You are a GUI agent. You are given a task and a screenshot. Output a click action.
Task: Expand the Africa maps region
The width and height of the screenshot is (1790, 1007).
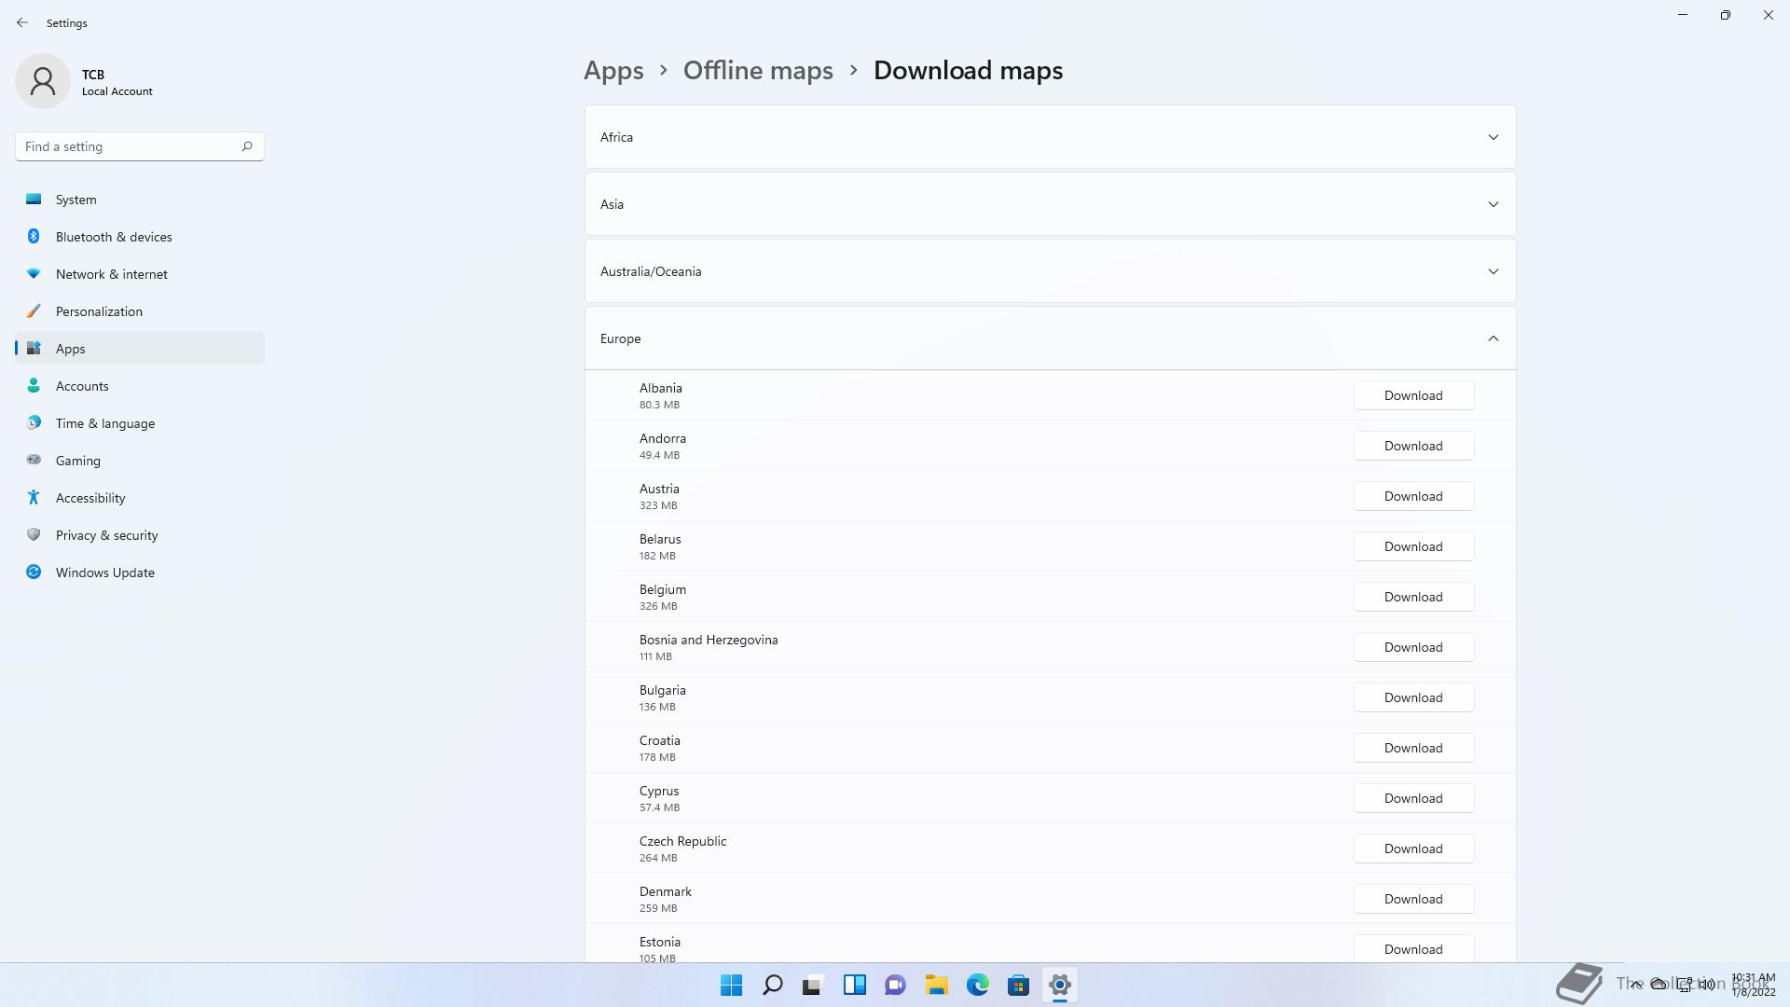1050,137
